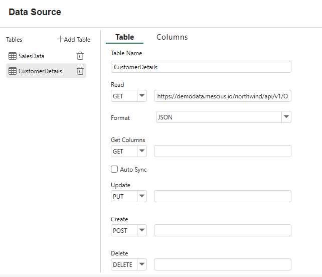
Task: Open the Get Columns method dropdown
Action: 141,152
